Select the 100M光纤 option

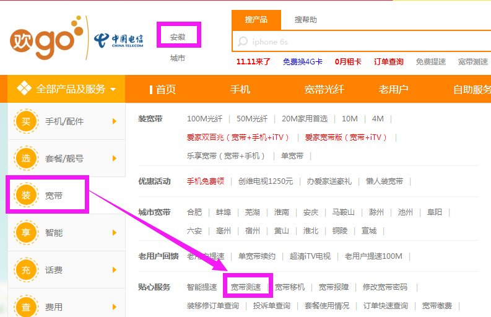pyautogui.click(x=204, y=119)
